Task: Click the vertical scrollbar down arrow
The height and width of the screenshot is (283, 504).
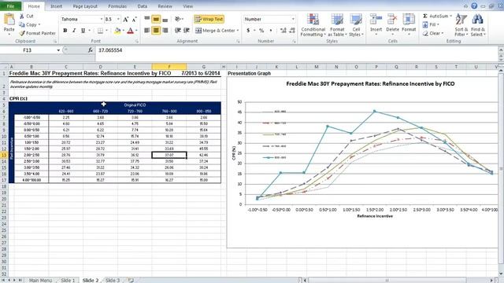Action: (x=501, y=274)
